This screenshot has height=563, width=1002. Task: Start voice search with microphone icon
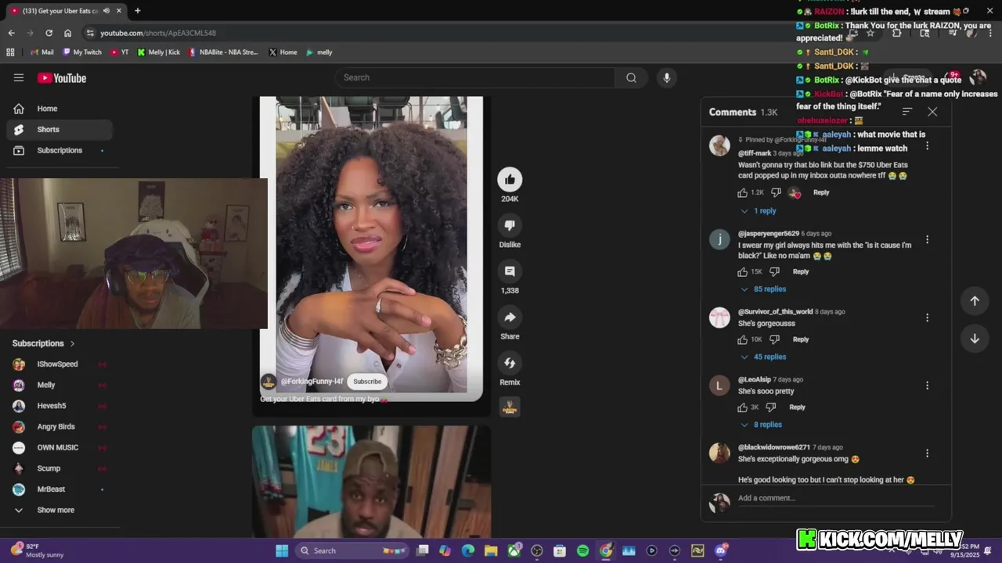tap(667, 77)
